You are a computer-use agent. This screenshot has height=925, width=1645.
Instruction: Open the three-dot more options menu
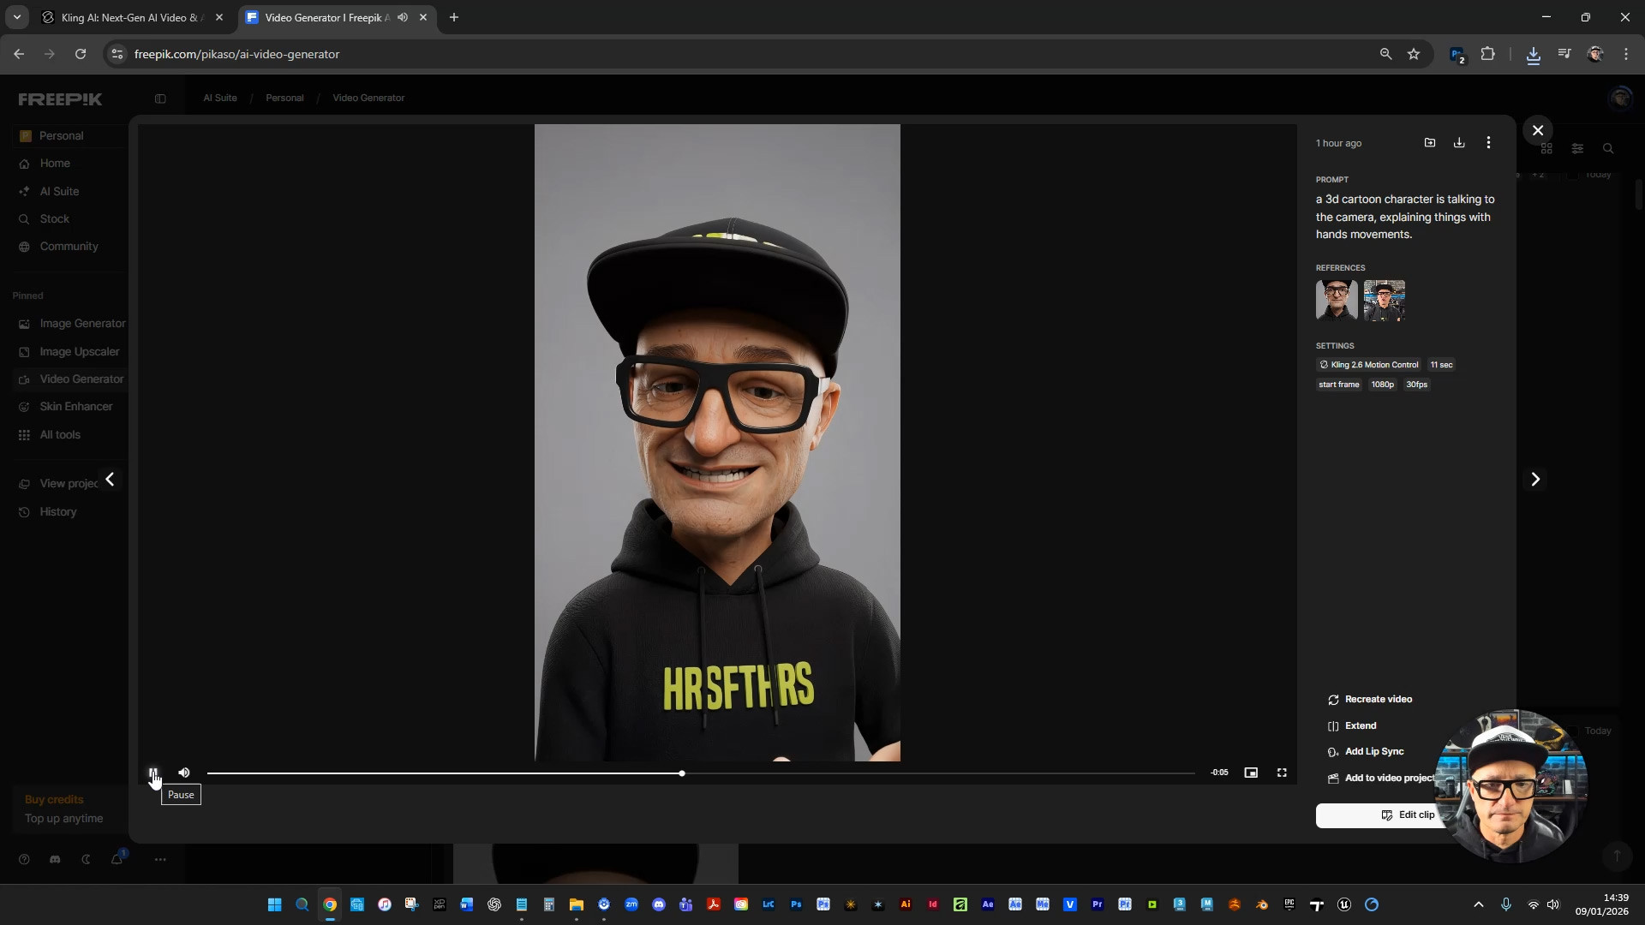(x=1488, y=143)
